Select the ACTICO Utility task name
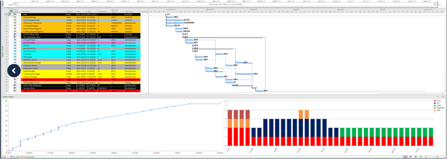Viewport: 447px width, 159px height. click(29, 43)
